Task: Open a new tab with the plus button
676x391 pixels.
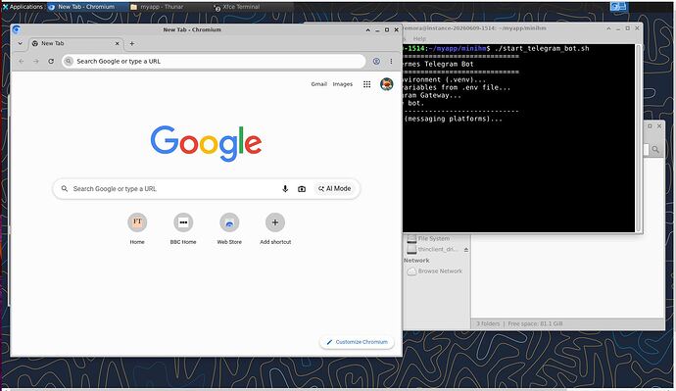Action: pos(132,43)
